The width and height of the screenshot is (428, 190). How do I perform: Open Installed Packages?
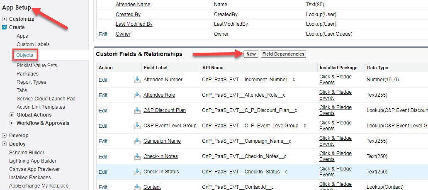tap(30, 178)
